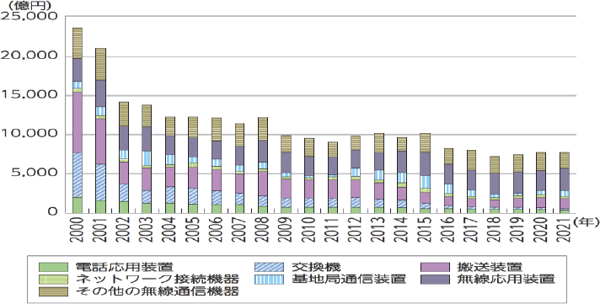Screen dimensions: 600x304
Task: Click the 搬送装置 legend text
Action: [490, 266]
